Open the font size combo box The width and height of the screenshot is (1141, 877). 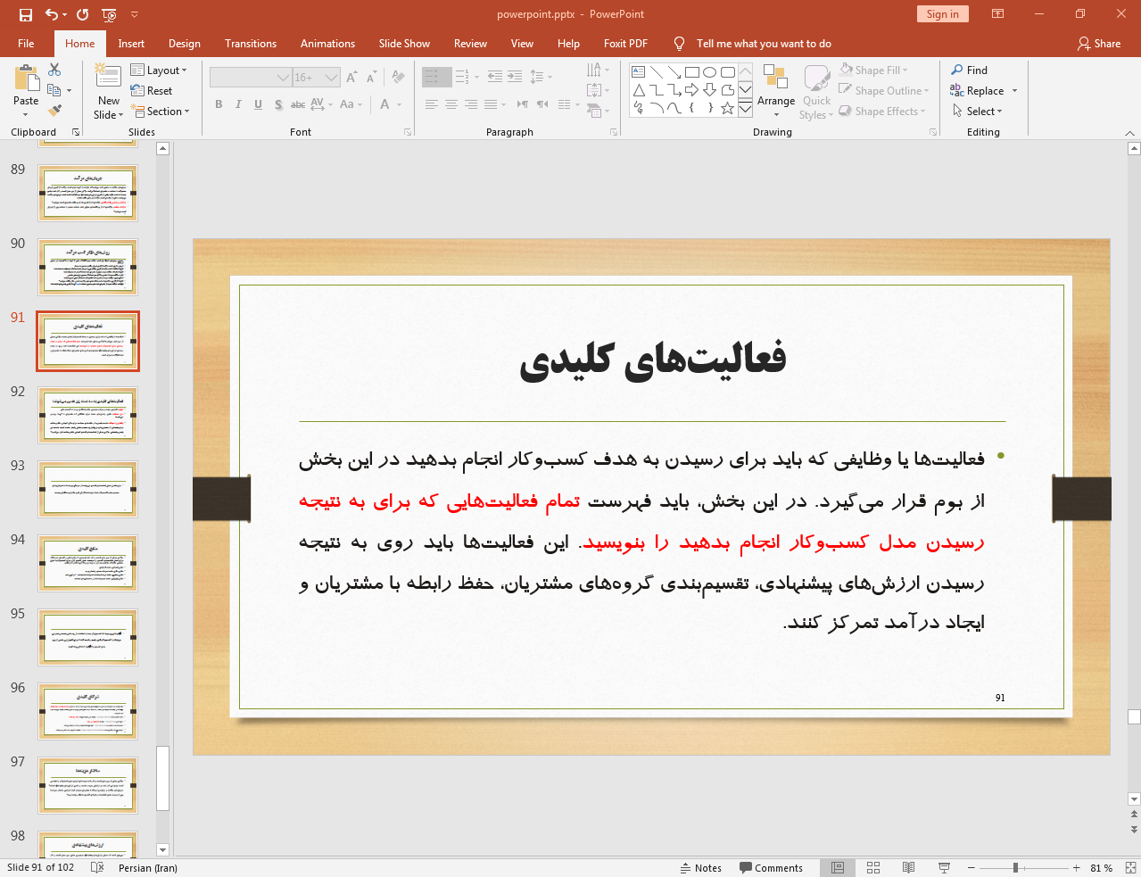point(317,78)
